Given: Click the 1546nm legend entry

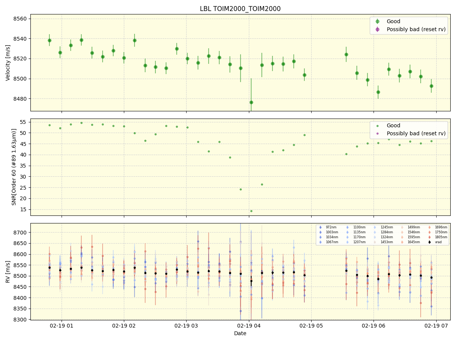Looking at the screenshot, I should tap(410, 232).
